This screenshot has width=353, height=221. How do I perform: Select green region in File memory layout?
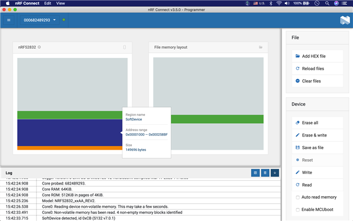point(217,119)
